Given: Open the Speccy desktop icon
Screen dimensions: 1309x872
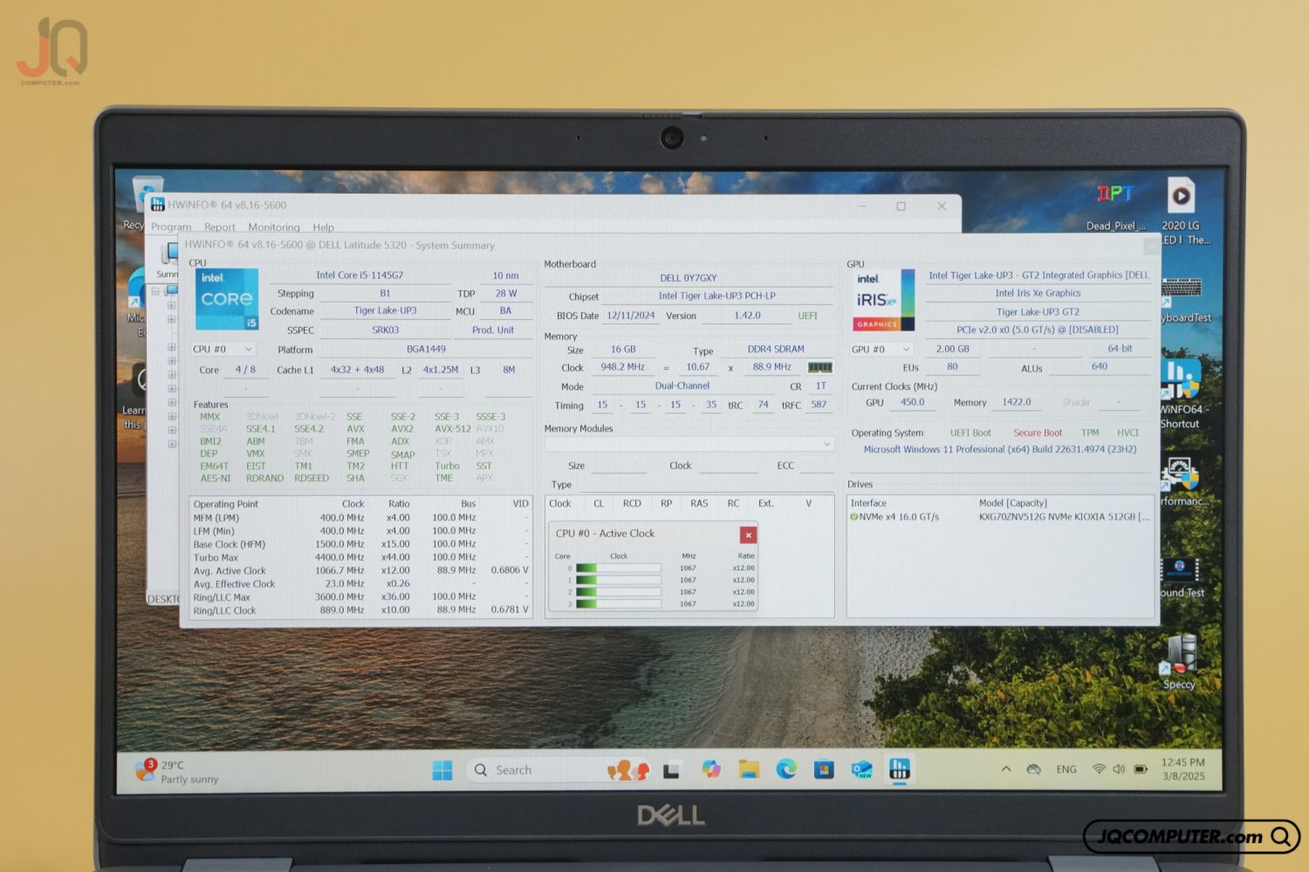Looking at the screenshot, I should (1179, 661).
